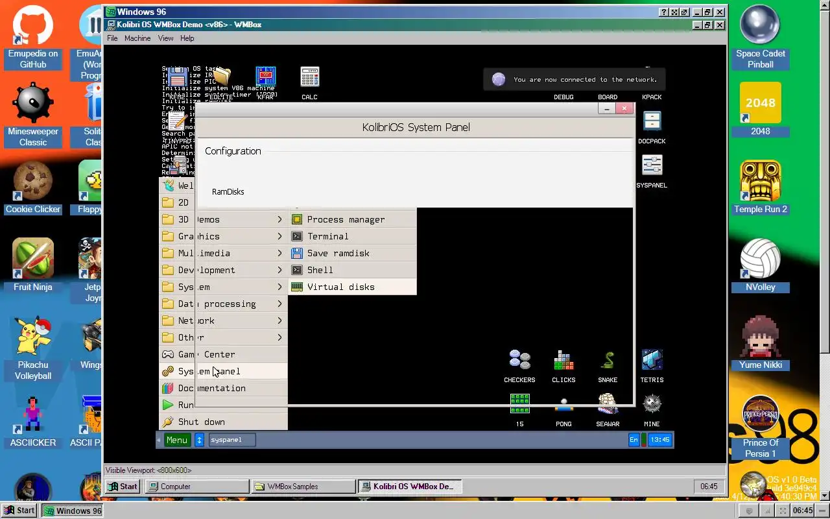Open ASCIICKER desktop shortcut
The height and width of the screenshot is (519, 830).
click(x=33, y=422)
